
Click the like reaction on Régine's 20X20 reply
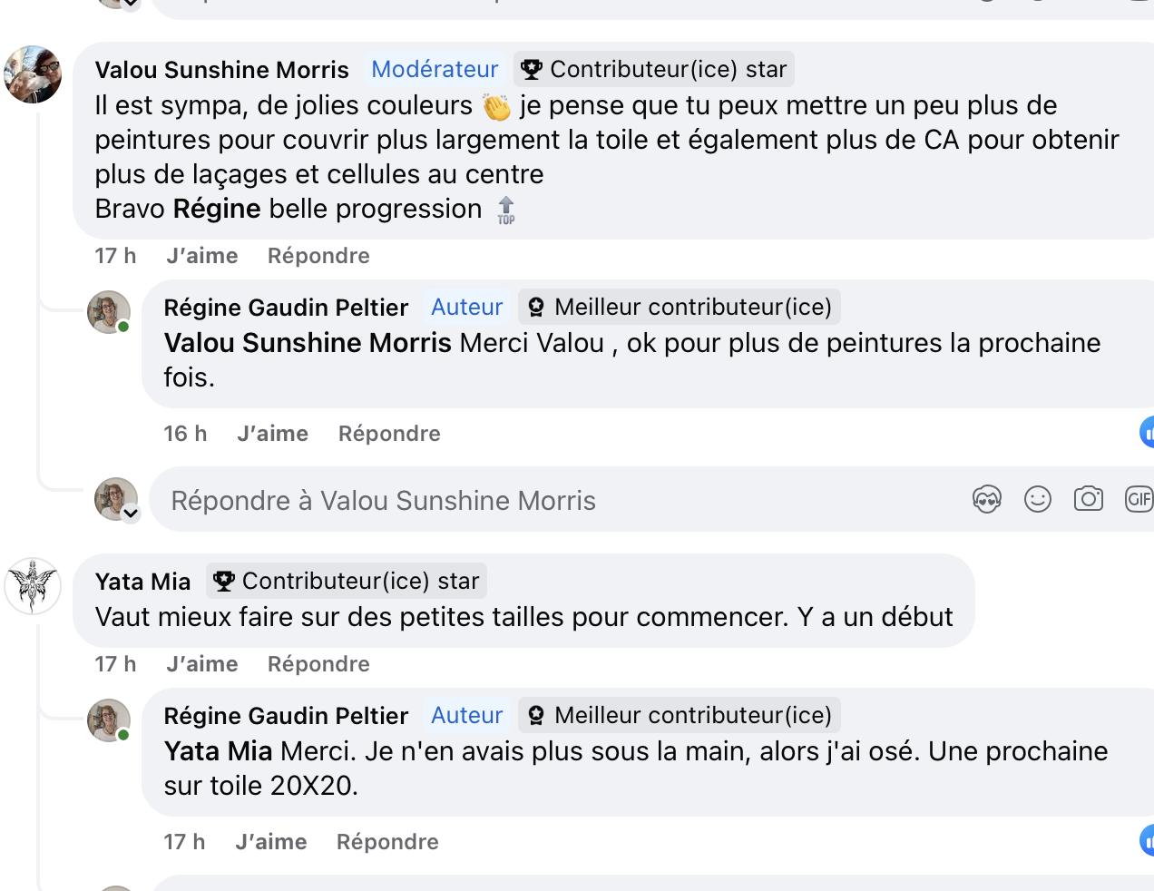point(1147,840)
